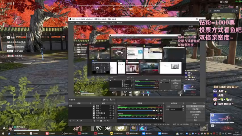Open the Windows Start button

[x=3, y=133]
